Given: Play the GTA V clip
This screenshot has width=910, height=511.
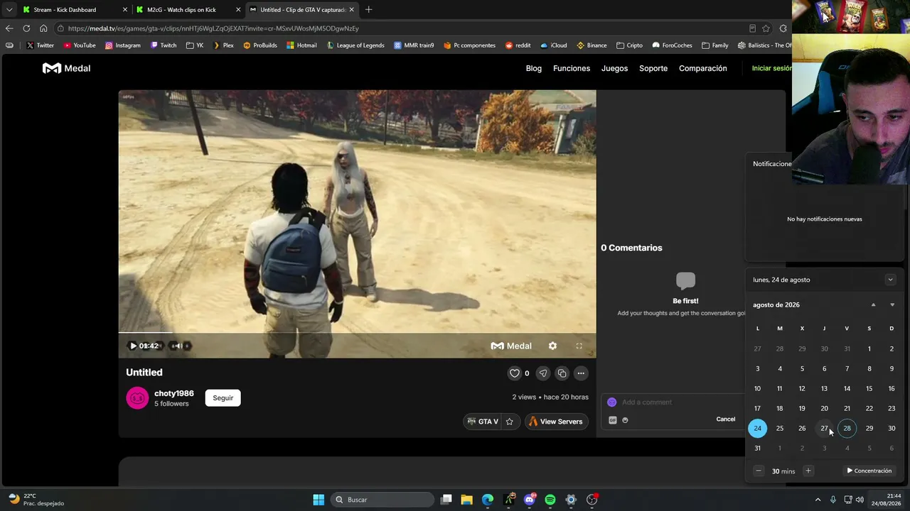Looking at the screenshot, I should point(133,346).
